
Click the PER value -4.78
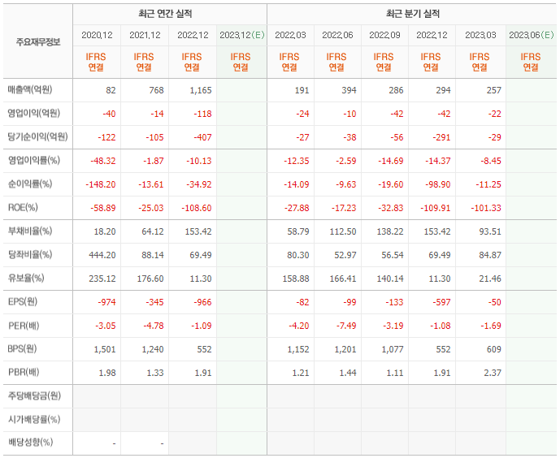click(154, 326)
